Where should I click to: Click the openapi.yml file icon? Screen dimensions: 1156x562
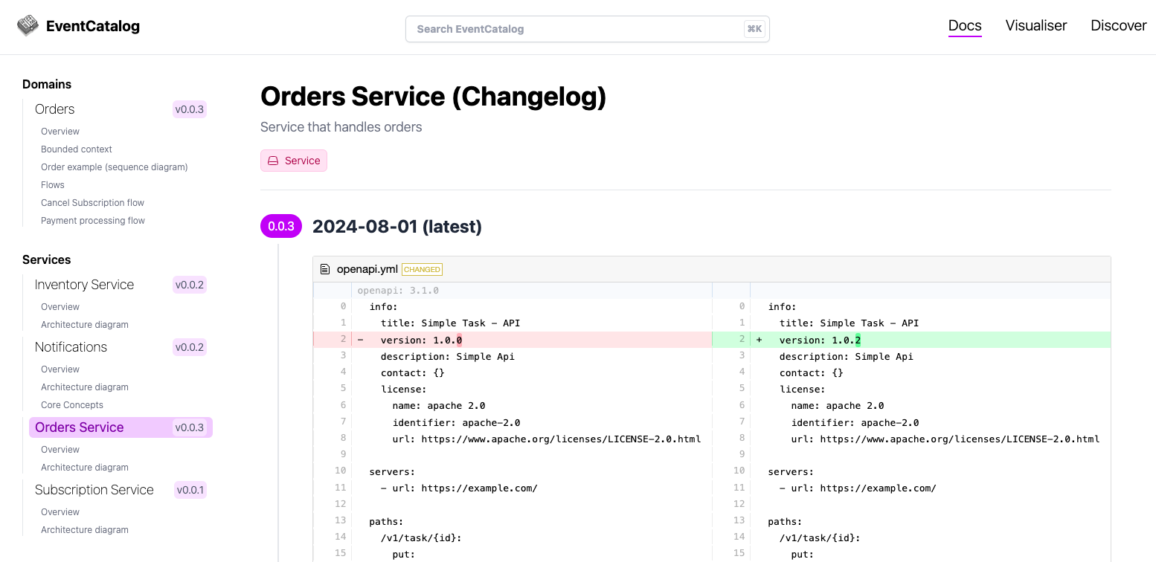point(325,269)
